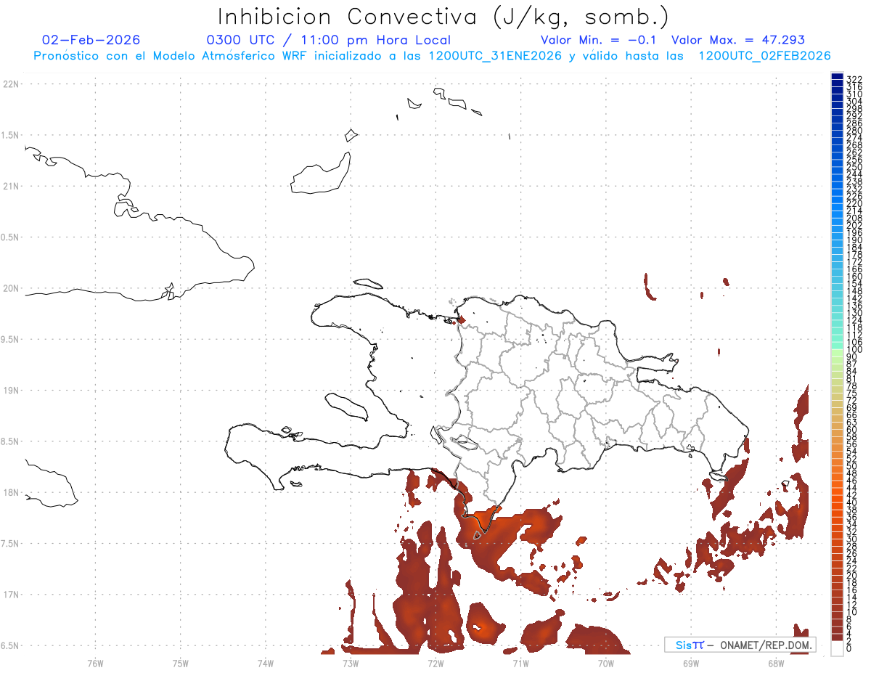Click the "22N" latitude label
Viewport: 871px width, 673px height.
(x=10, y=83)
